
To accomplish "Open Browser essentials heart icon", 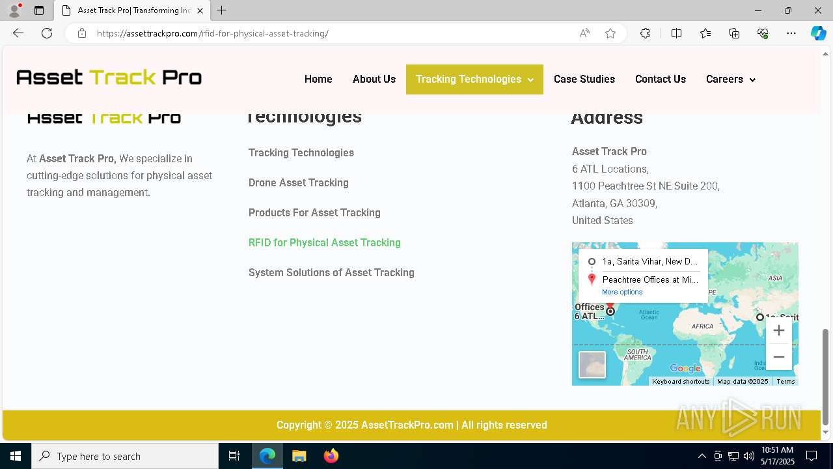I will (x=763, y=33).
